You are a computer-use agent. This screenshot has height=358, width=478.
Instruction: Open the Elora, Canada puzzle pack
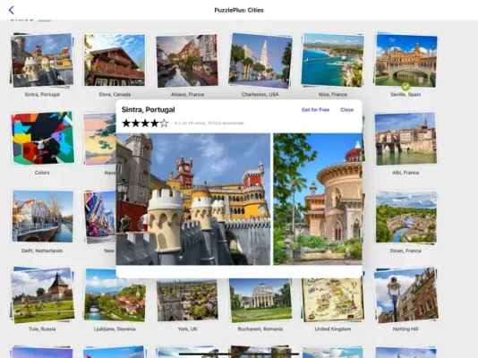(x=115, y=60)
